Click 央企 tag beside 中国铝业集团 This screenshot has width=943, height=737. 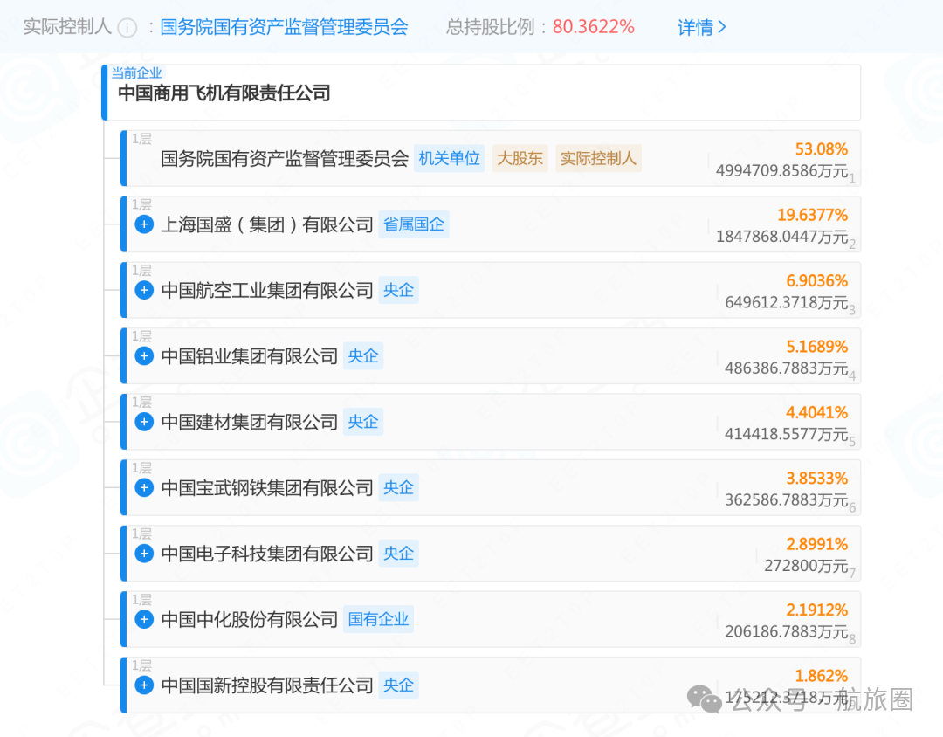tap(363, 355)
